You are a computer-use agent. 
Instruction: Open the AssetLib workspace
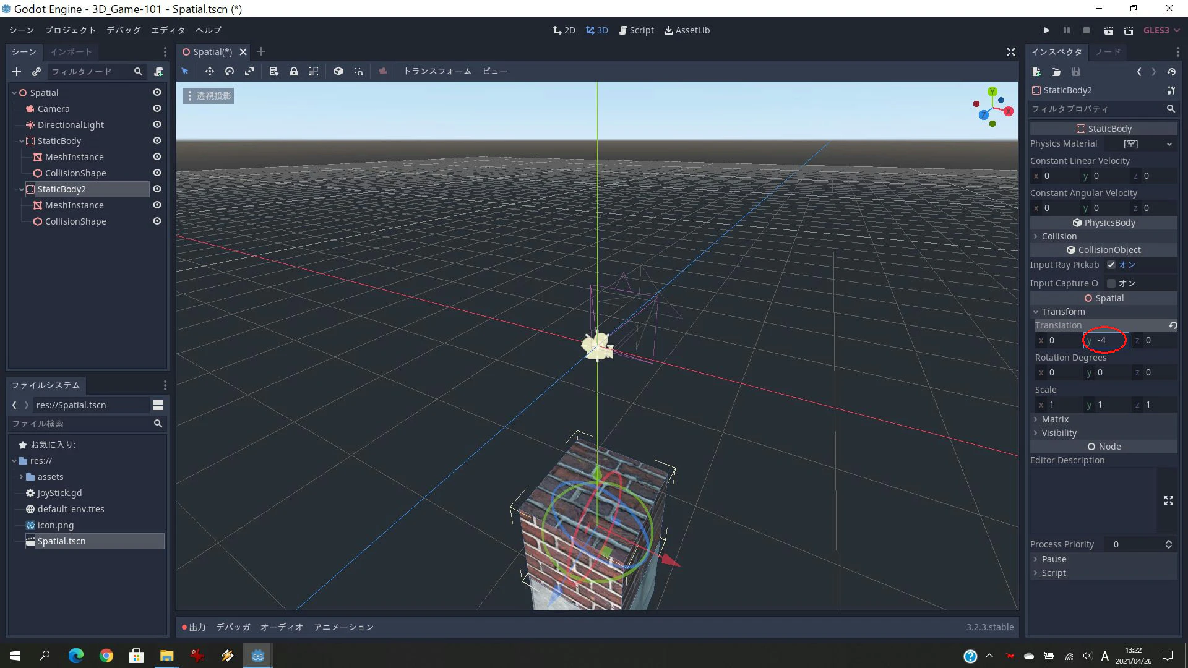coord(687,30)
